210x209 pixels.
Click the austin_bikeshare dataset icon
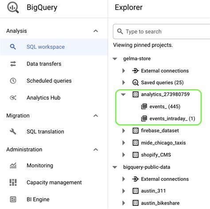pyautogui.click(x=136, y=203)
